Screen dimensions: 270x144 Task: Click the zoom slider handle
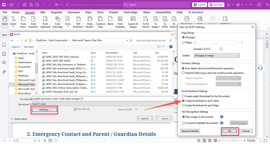234,141
